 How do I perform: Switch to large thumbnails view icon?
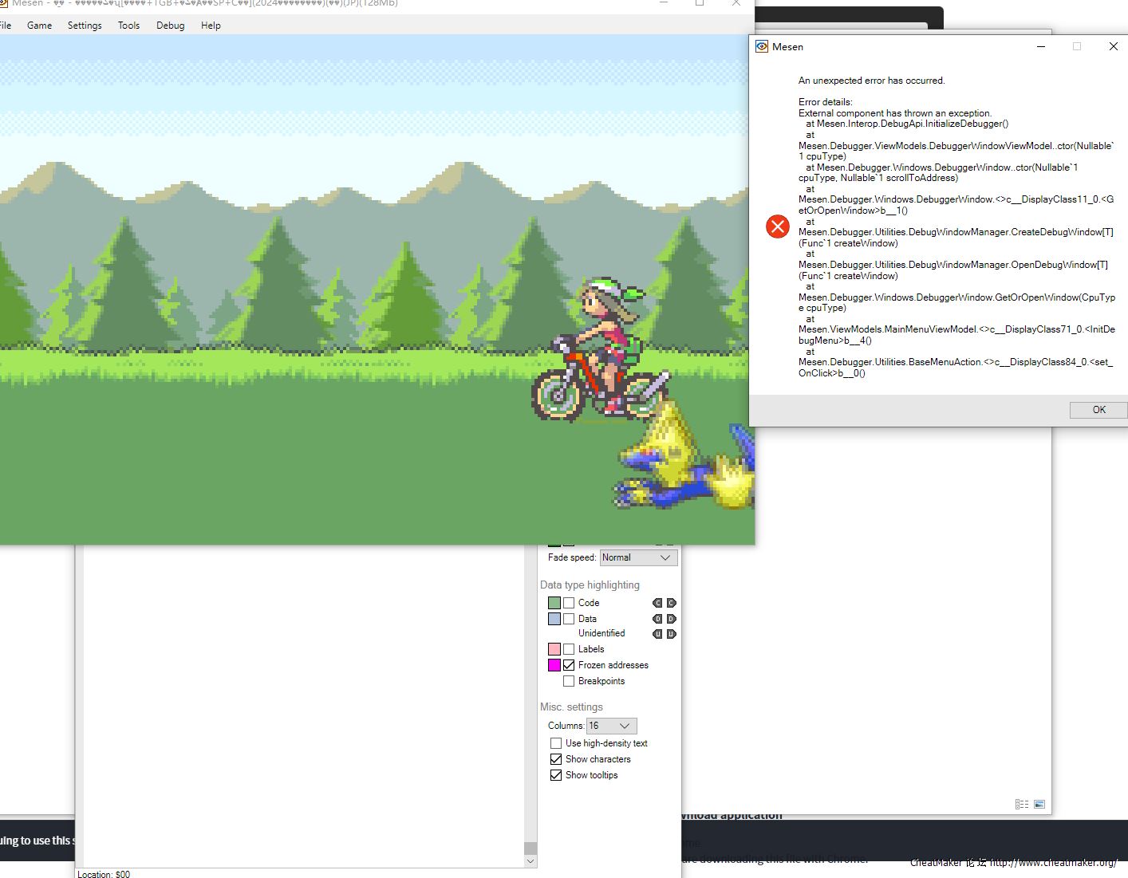pos(1039,805)
